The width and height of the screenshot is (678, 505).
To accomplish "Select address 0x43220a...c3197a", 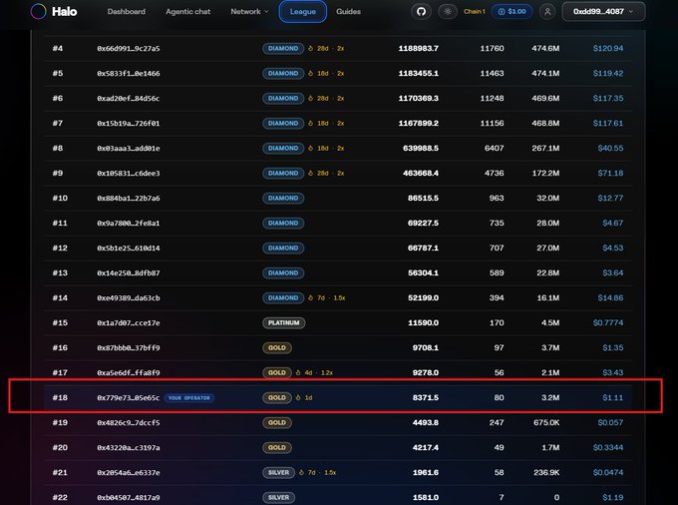I will pyautogui.click(x=129, y=447).
